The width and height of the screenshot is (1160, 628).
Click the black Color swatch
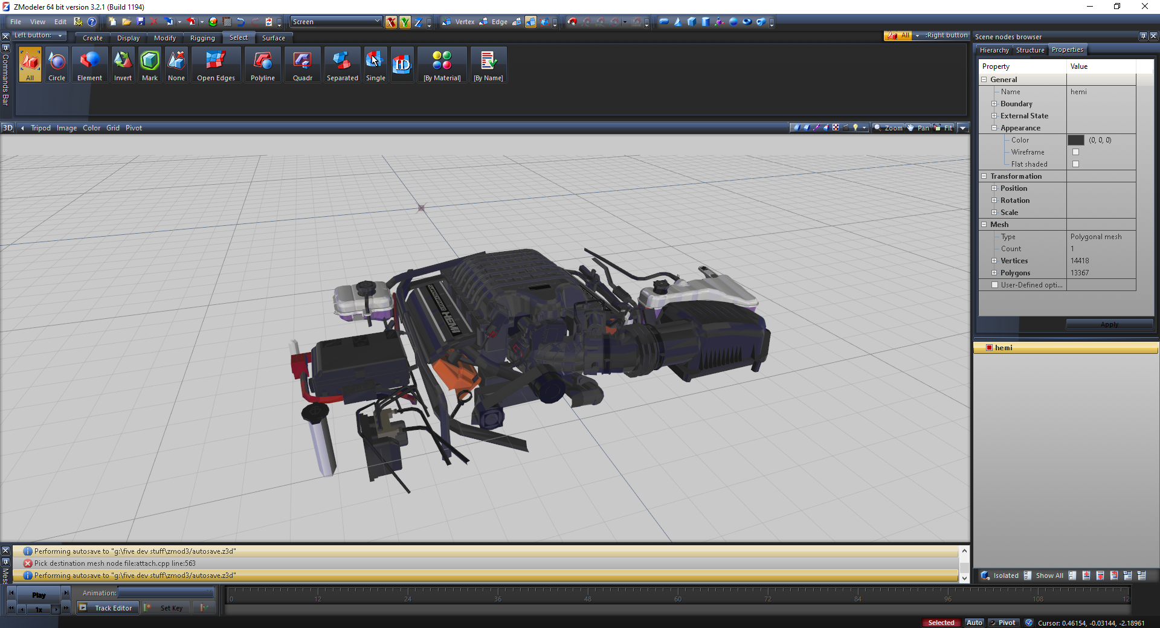click(1076, 140)
